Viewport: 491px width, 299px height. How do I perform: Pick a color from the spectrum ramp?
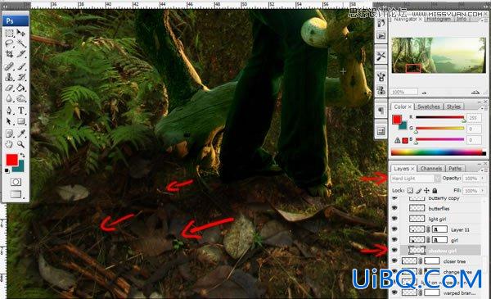(x=439, y=152)
